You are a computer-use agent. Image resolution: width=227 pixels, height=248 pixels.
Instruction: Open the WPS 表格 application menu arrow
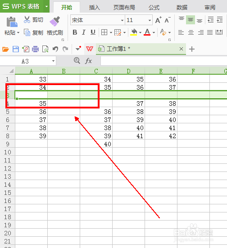pos(46,6)
